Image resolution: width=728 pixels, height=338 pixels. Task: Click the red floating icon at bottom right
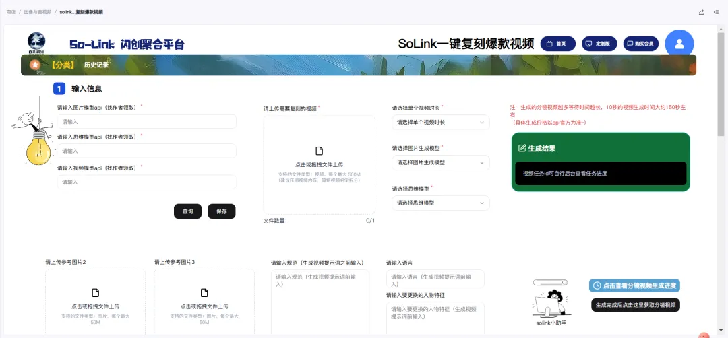click(704, 335)
